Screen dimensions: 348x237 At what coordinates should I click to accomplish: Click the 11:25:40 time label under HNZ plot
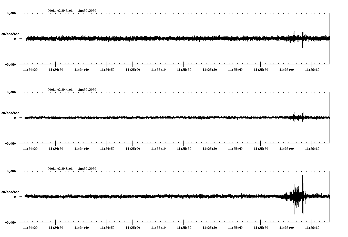coord(235,228)
